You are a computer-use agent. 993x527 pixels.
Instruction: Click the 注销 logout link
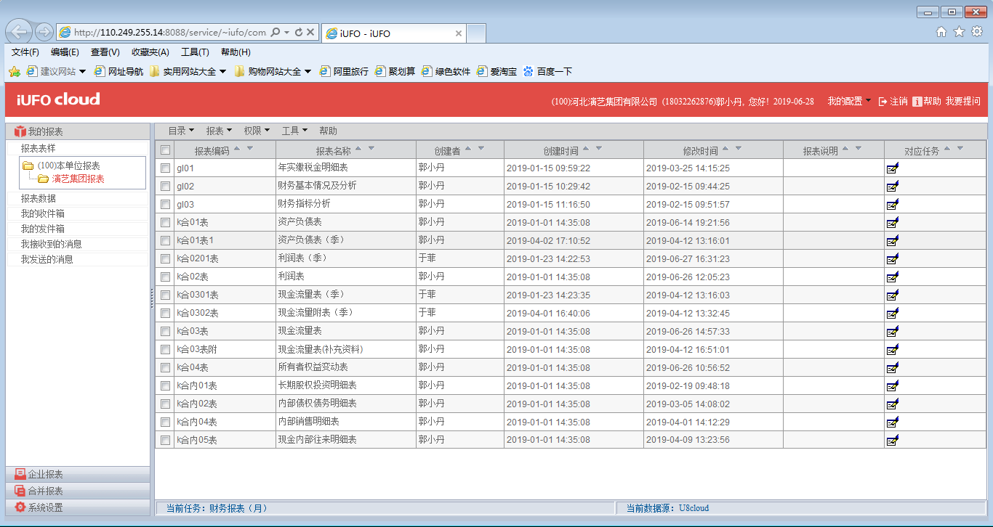[x=893, y=102]
